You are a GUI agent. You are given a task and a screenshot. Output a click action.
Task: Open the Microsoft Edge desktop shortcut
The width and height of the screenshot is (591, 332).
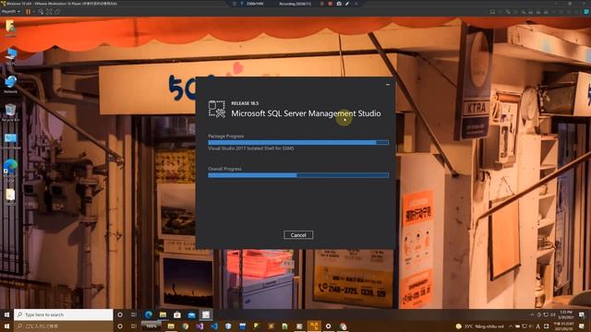click(10, 169)
